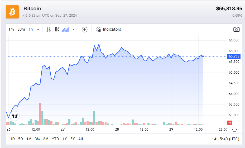Select the candlestick chart style icon

tap(57, 29)
